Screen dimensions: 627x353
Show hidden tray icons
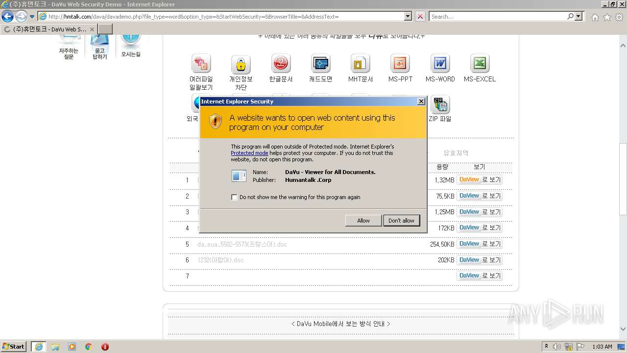546,347
